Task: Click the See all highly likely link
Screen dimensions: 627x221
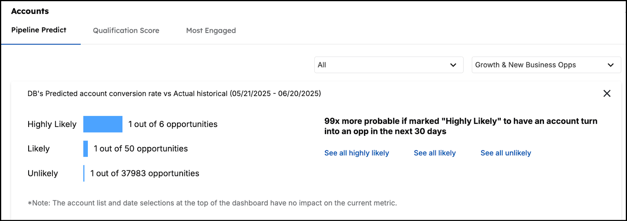Action: (357, 153)
